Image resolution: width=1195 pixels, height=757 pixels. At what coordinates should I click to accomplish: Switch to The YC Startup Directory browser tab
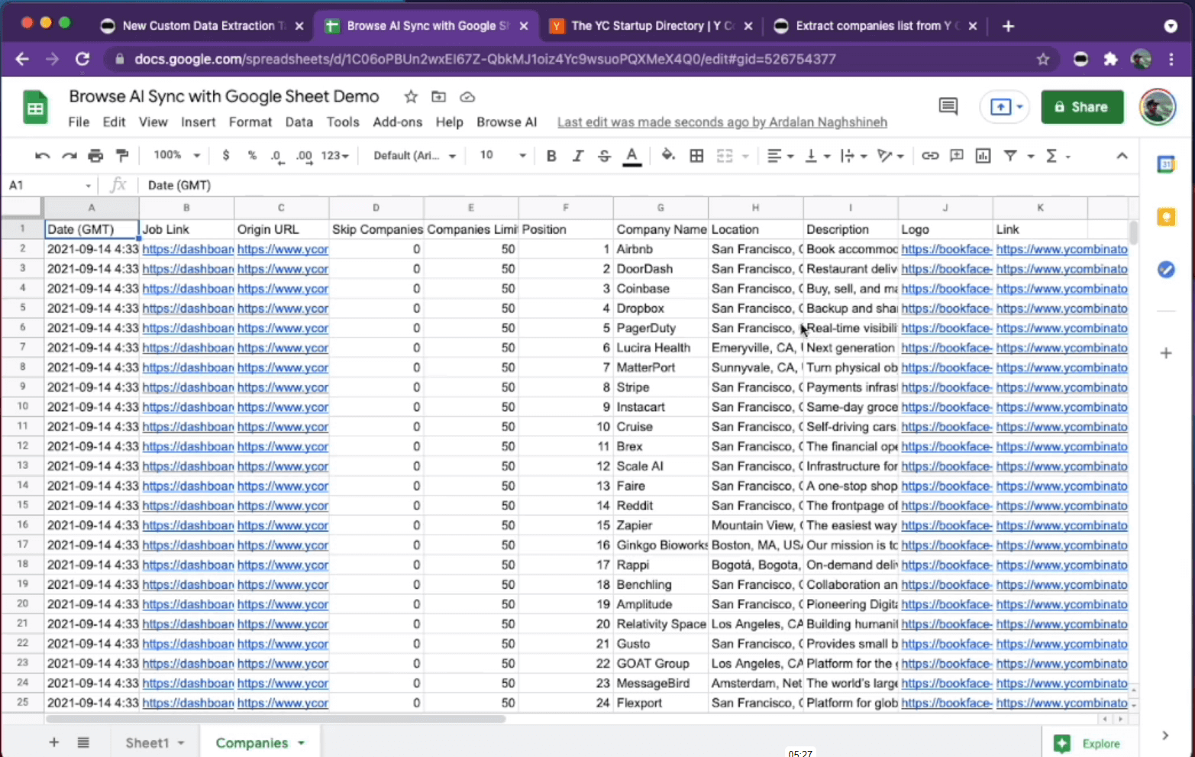point(651,26)
